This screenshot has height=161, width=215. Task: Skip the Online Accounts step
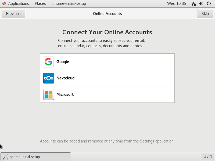(x=205, y=14)
